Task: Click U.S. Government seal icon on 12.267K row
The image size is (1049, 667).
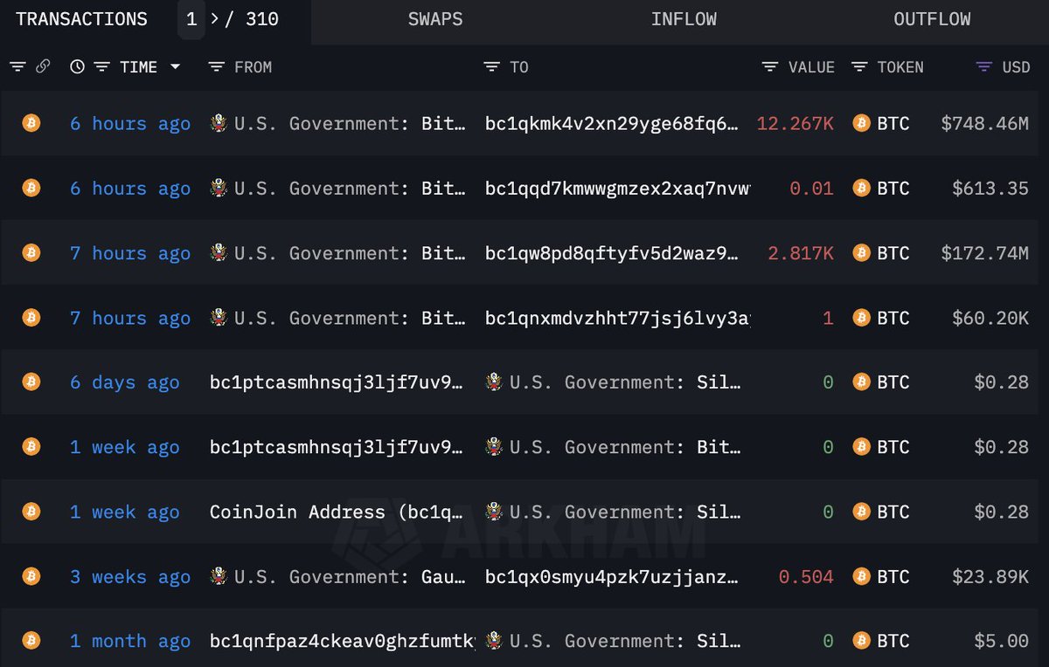Action: [x=219, y=123]
